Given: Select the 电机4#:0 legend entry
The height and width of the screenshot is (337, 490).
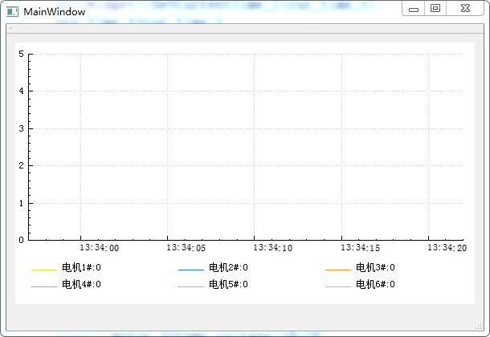Looking at the screenshot, I should pos(66,284).
